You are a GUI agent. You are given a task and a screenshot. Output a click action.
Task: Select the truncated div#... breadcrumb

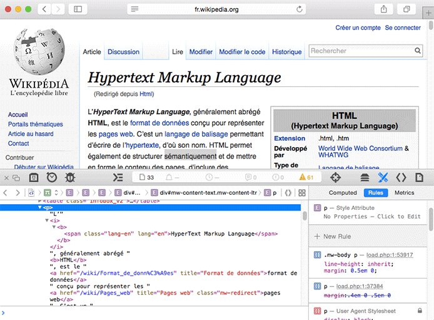(128, 192)
